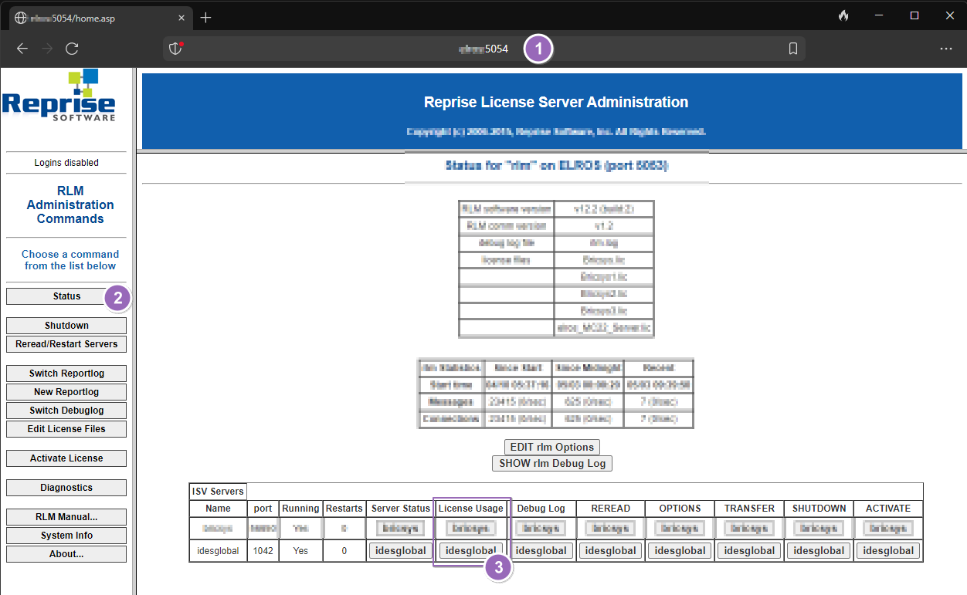Click the Activate License command
This screenshot has height=595, width=967.
click(66, 458)
